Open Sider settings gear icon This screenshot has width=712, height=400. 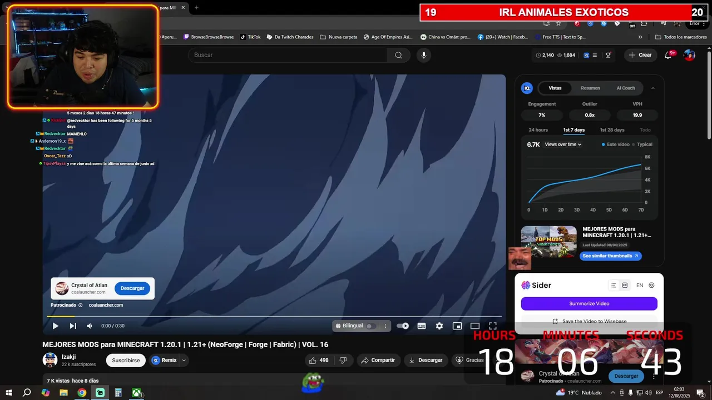[x=652, y=285]
